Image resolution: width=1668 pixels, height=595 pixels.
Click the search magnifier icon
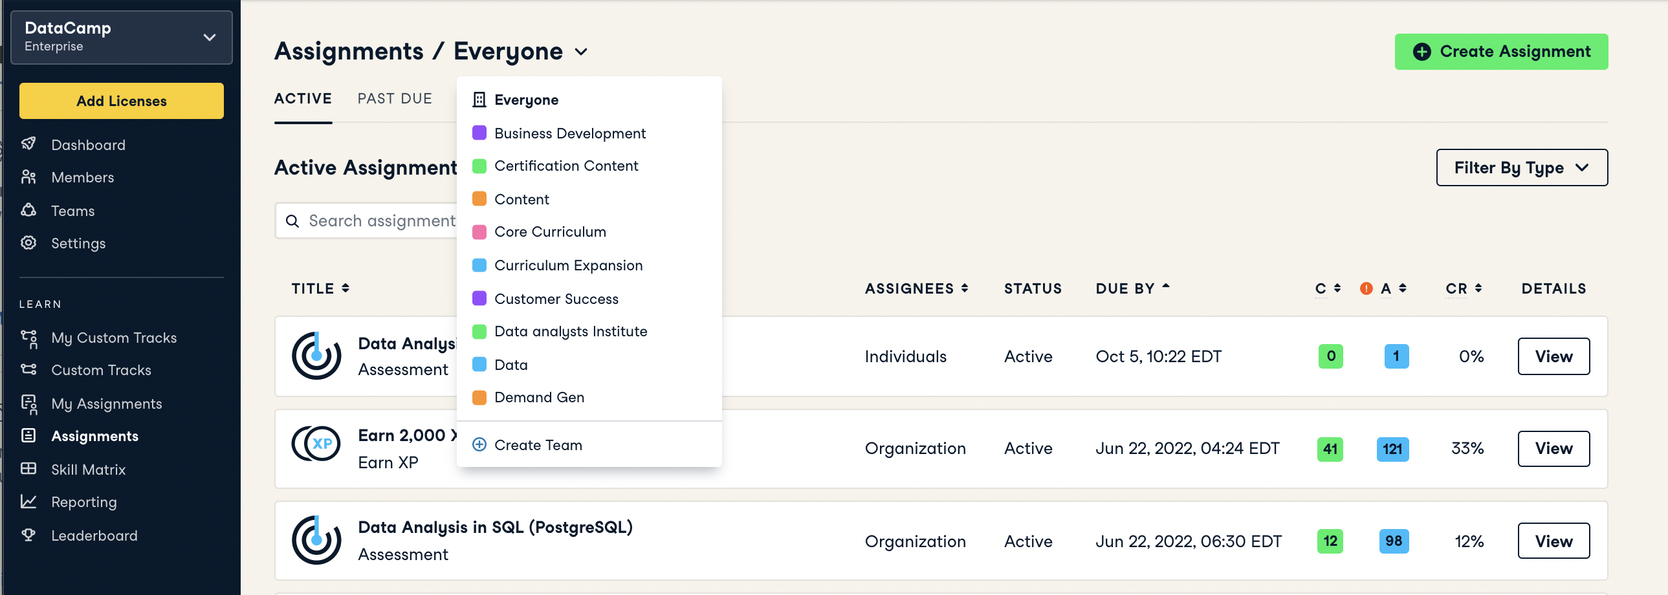click(x=292, y=221)
